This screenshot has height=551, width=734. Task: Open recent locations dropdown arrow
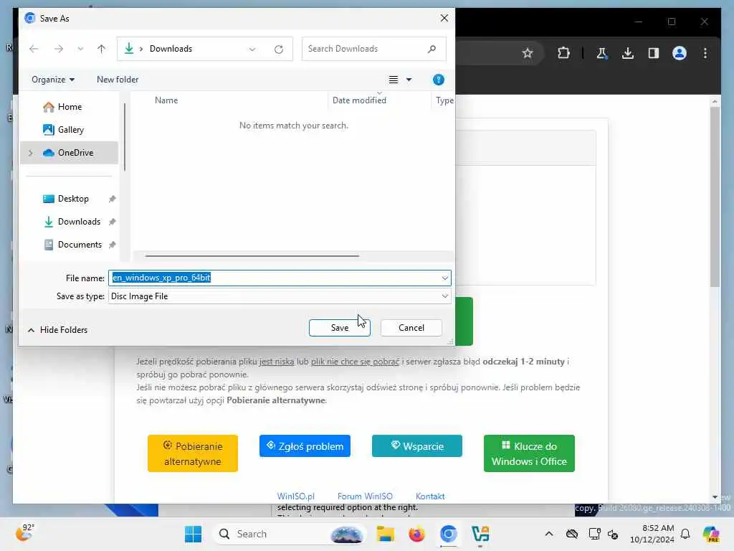80,49
